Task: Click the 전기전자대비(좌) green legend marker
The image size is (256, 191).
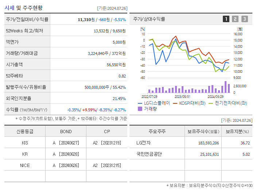Action: pyautogui.click(x=211, y=103)
